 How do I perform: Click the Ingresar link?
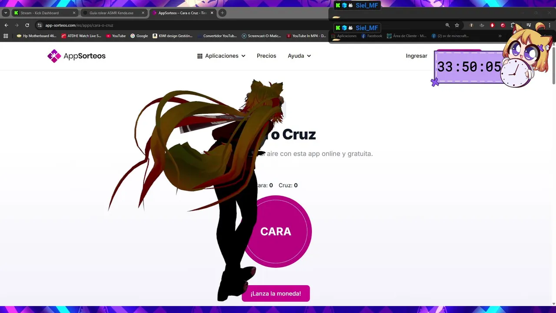coord(416,56)
